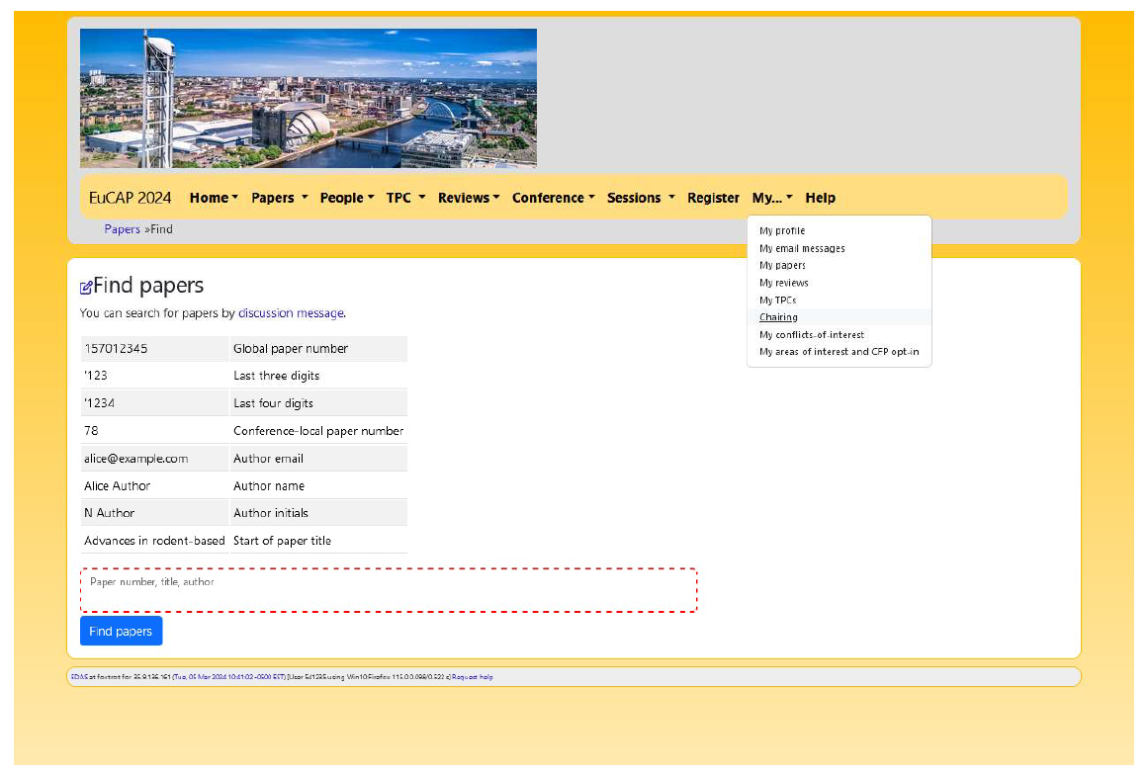Image resolution: width=1146 pixels, height=774 pixels.
Task: Focus the paper number, title, author field
Action: tap(389, 590)
